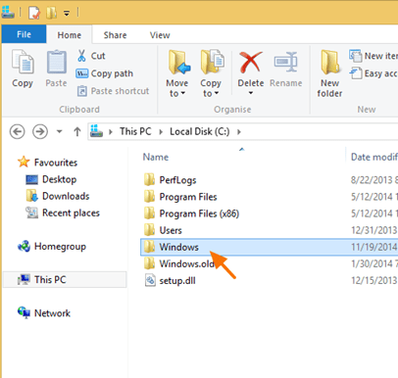Open the File menu tab
Viewport: 398px width, 378px height.
click(24, 34)
